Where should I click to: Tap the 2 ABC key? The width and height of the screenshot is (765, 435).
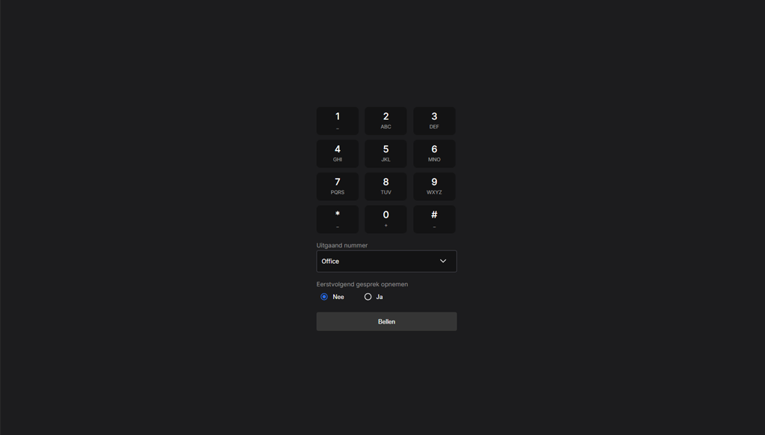click(x=385, y=121)
